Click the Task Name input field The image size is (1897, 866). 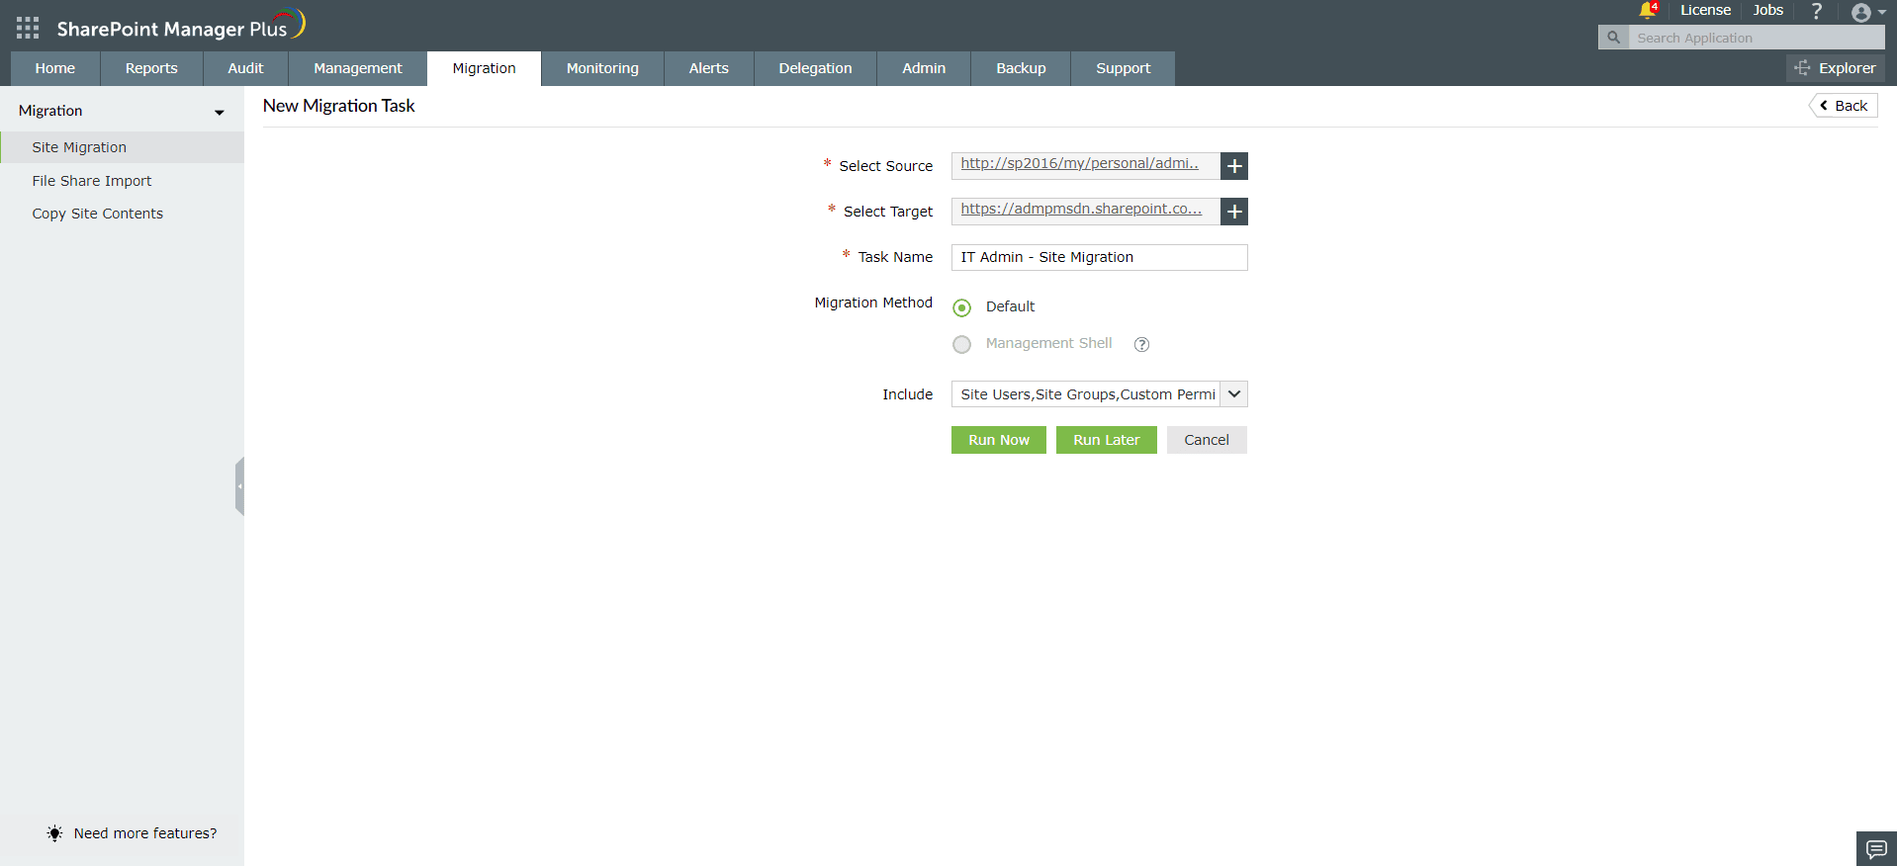[x=1100, y=257]
